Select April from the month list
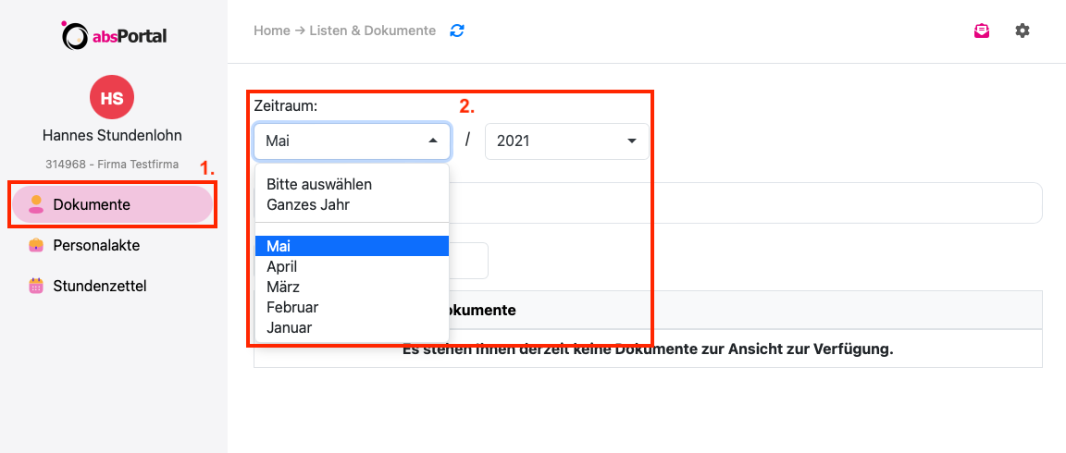The height and width of the screenshot is (453, 1066). [x=353, y=266]
